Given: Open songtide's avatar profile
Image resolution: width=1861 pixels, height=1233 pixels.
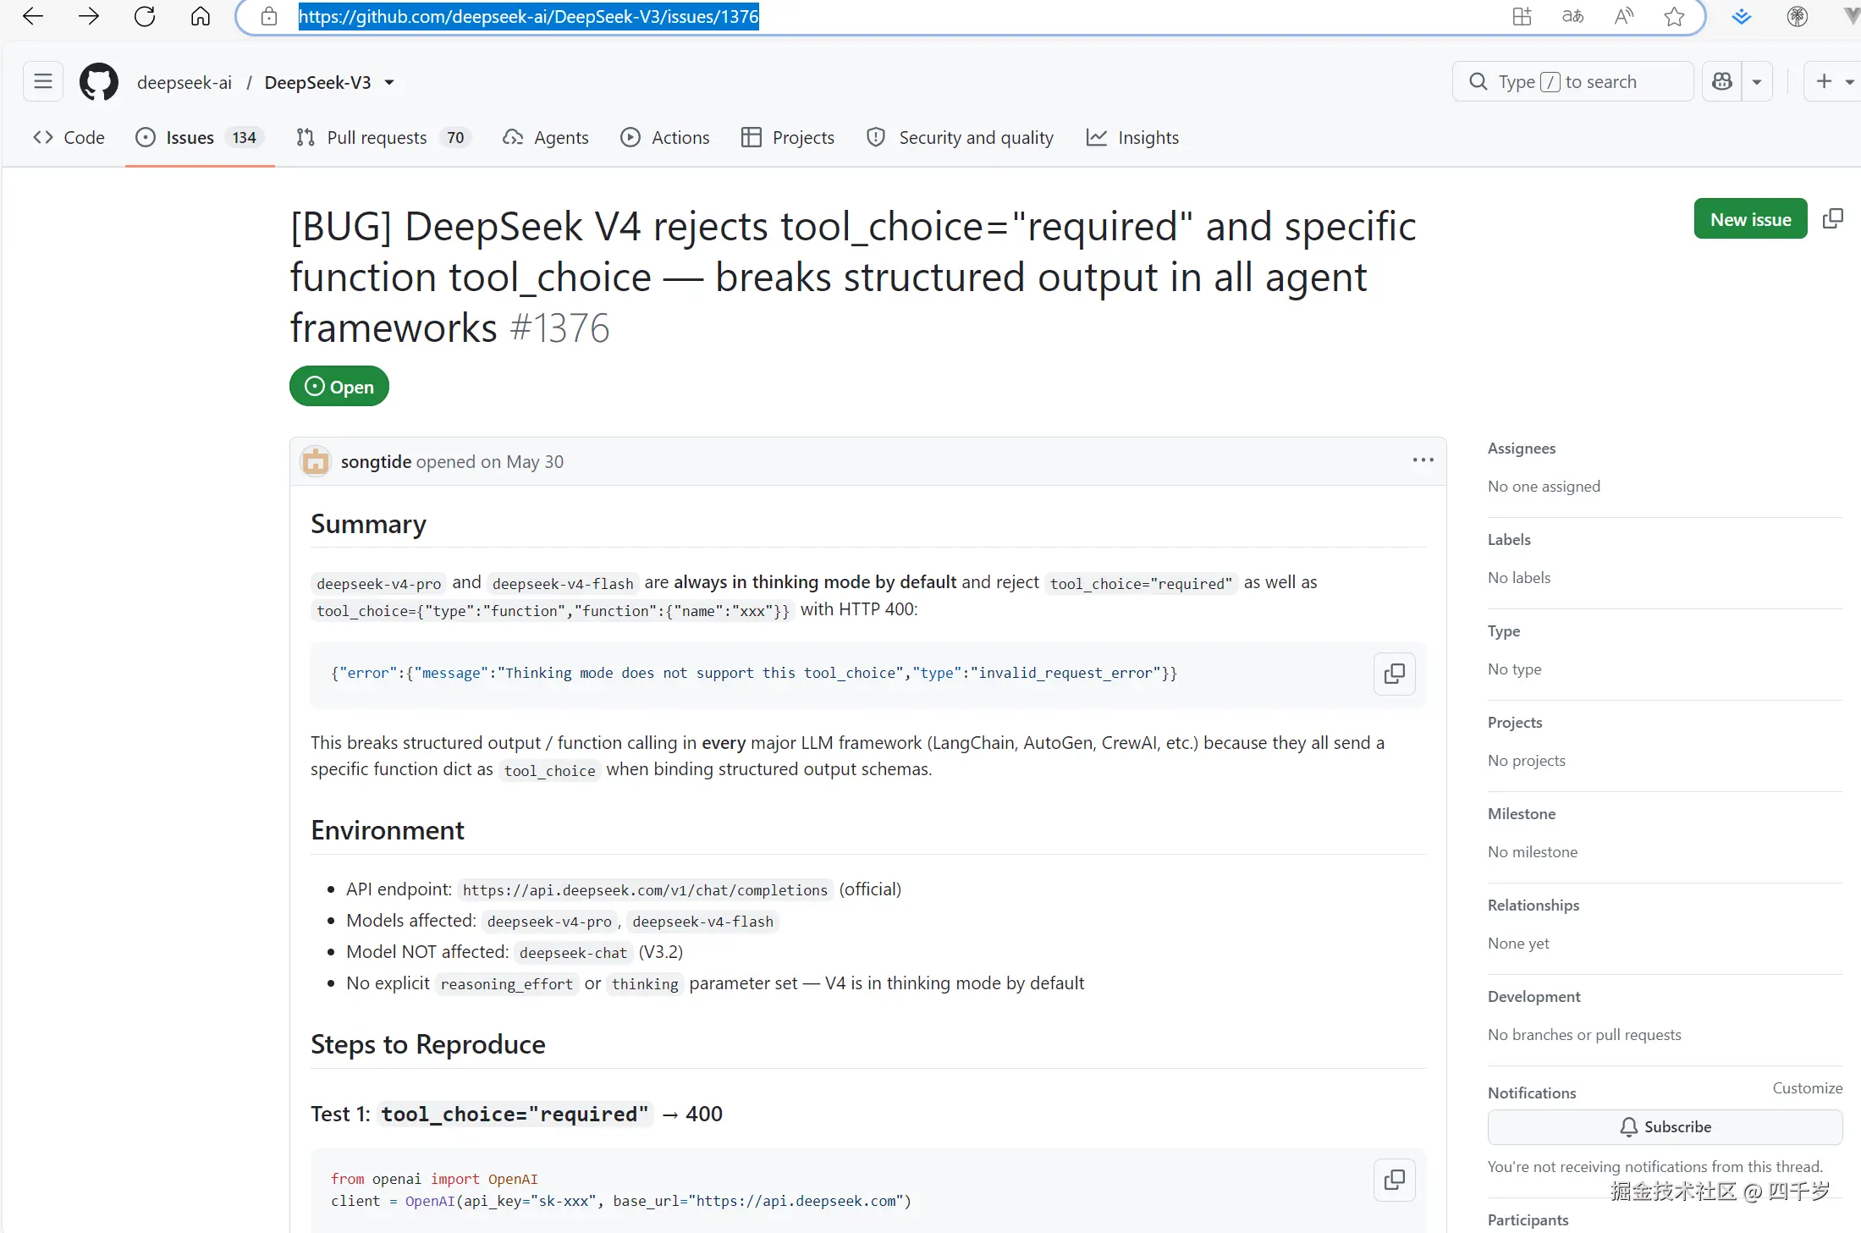Looking at the screenshot, I should coord(316,461).
